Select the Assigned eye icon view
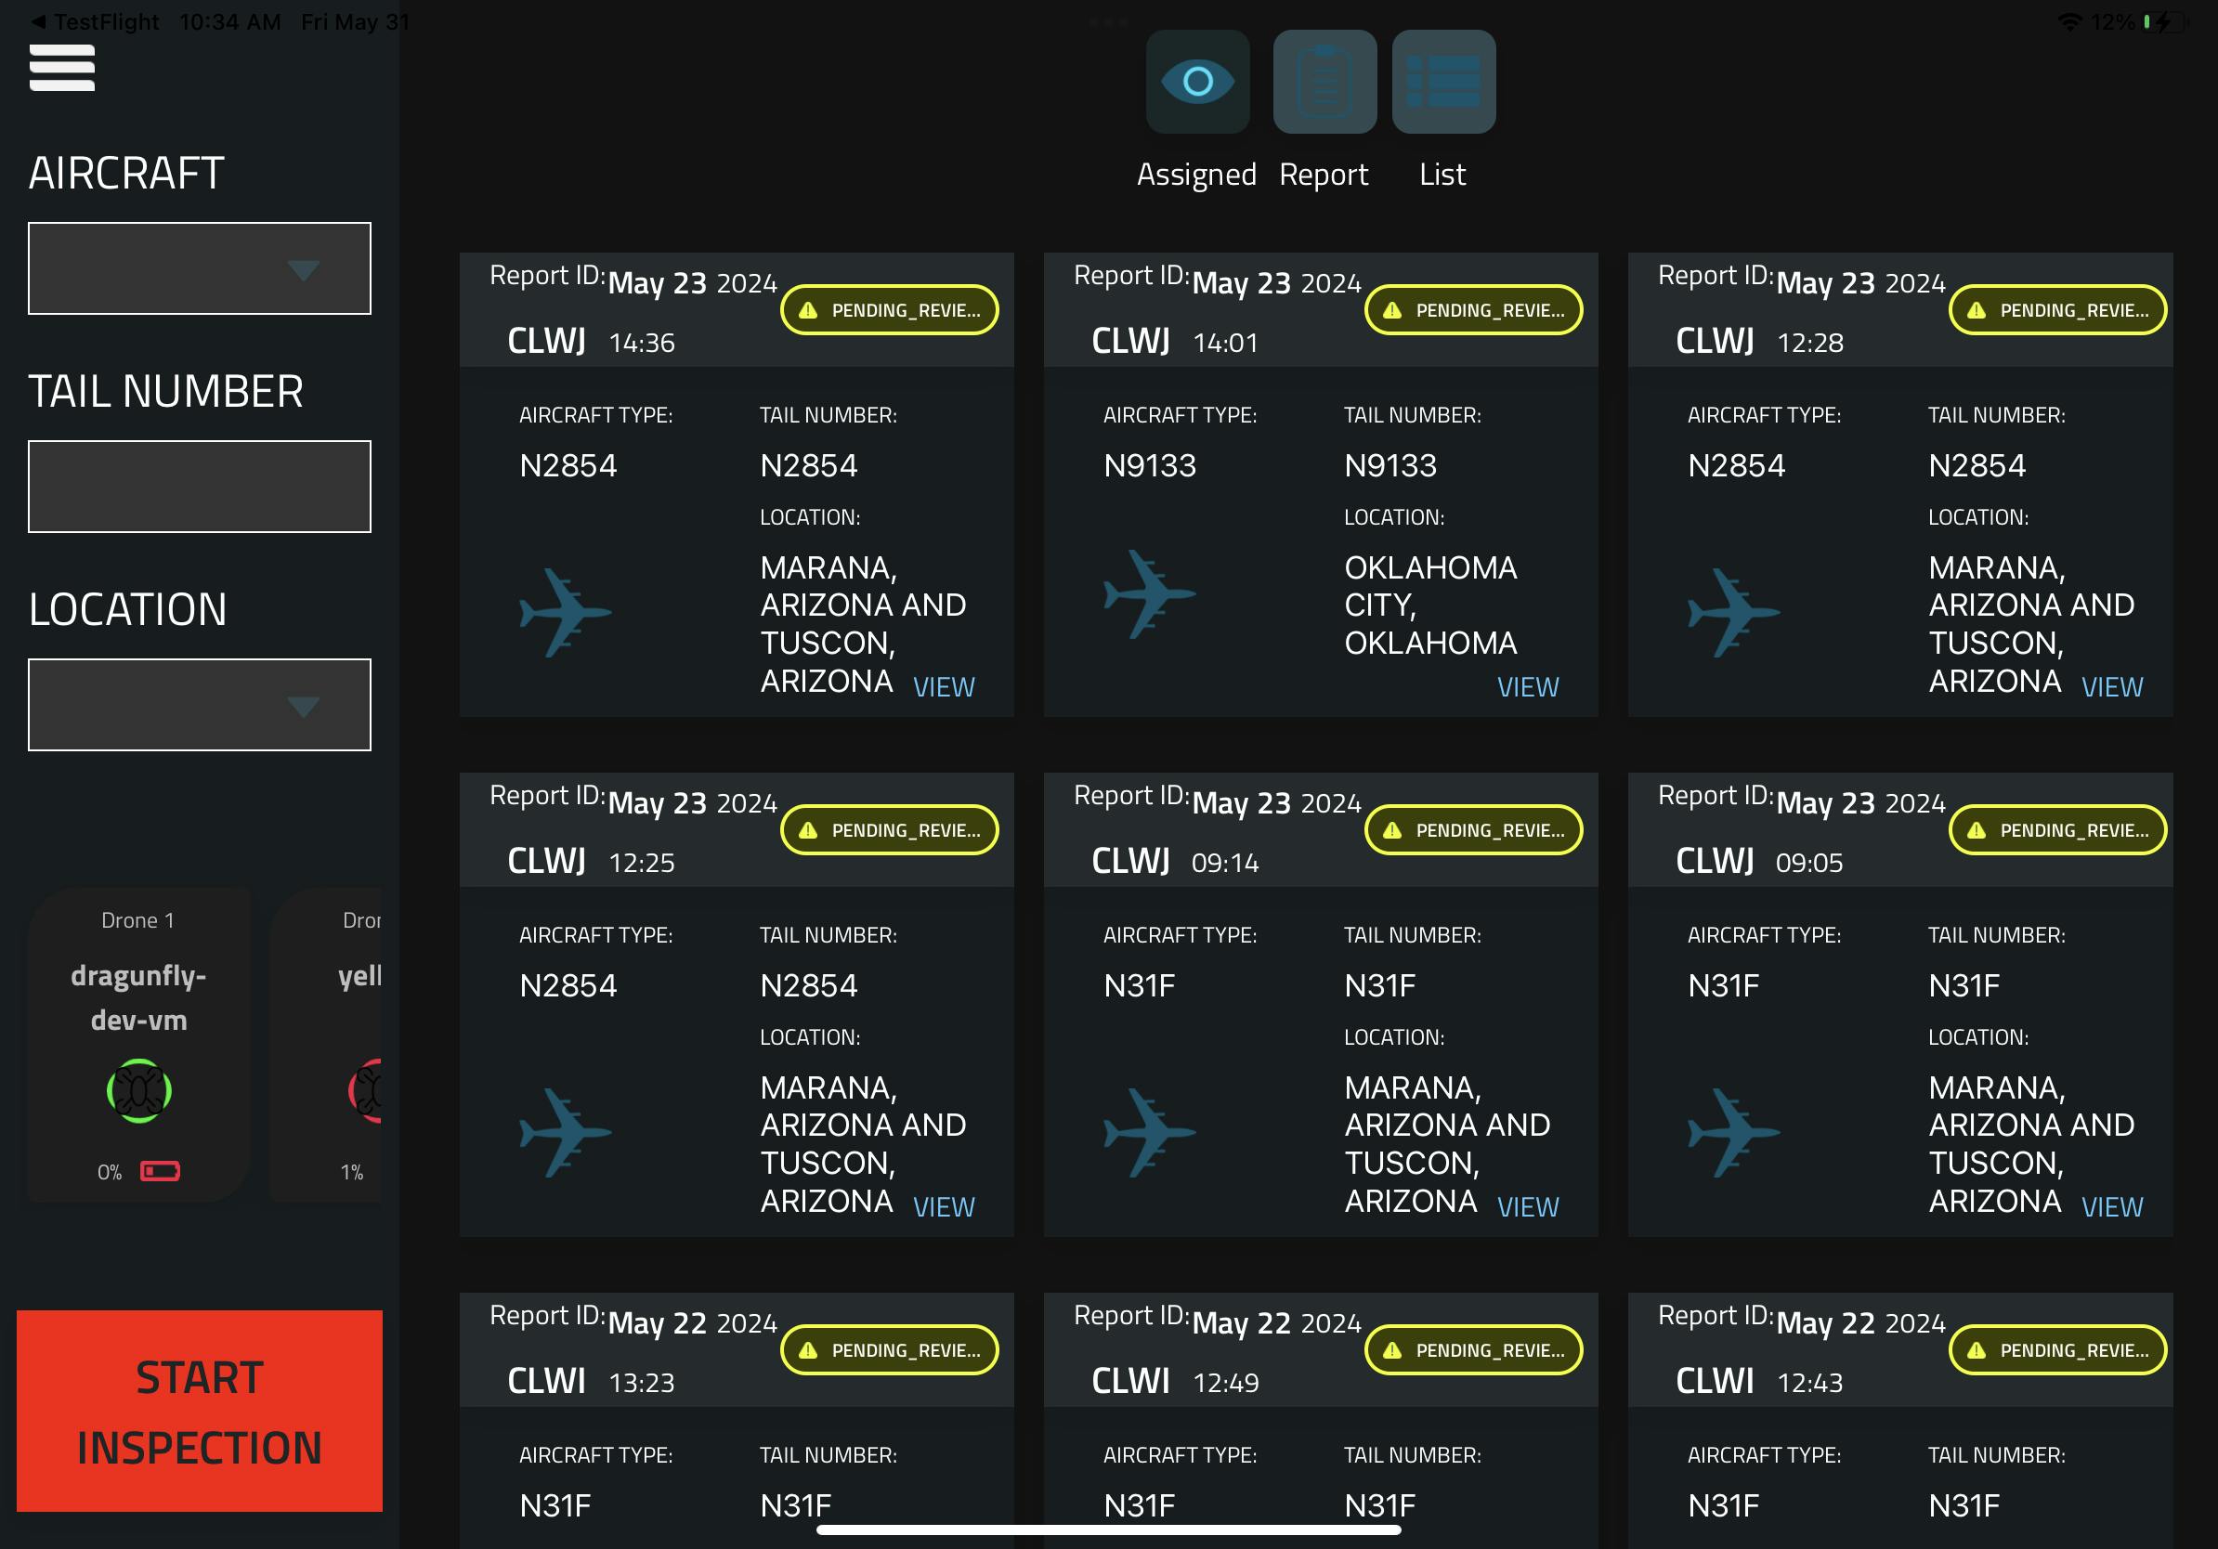The height and width of the screenshot is (1549, 2218). (1197, 82)
